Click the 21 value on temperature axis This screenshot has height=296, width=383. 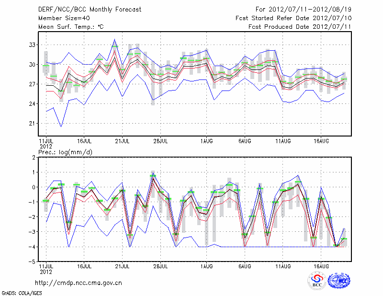32,123
